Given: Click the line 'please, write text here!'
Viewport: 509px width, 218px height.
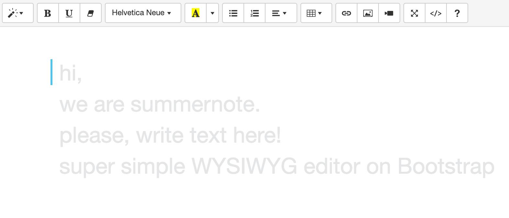Looking at the screenshot, I should click(x=170, y=136).
